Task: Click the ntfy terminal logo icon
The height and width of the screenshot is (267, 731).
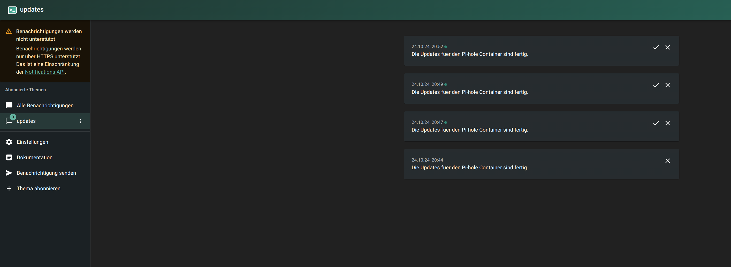Action: [x=12, y=10]
